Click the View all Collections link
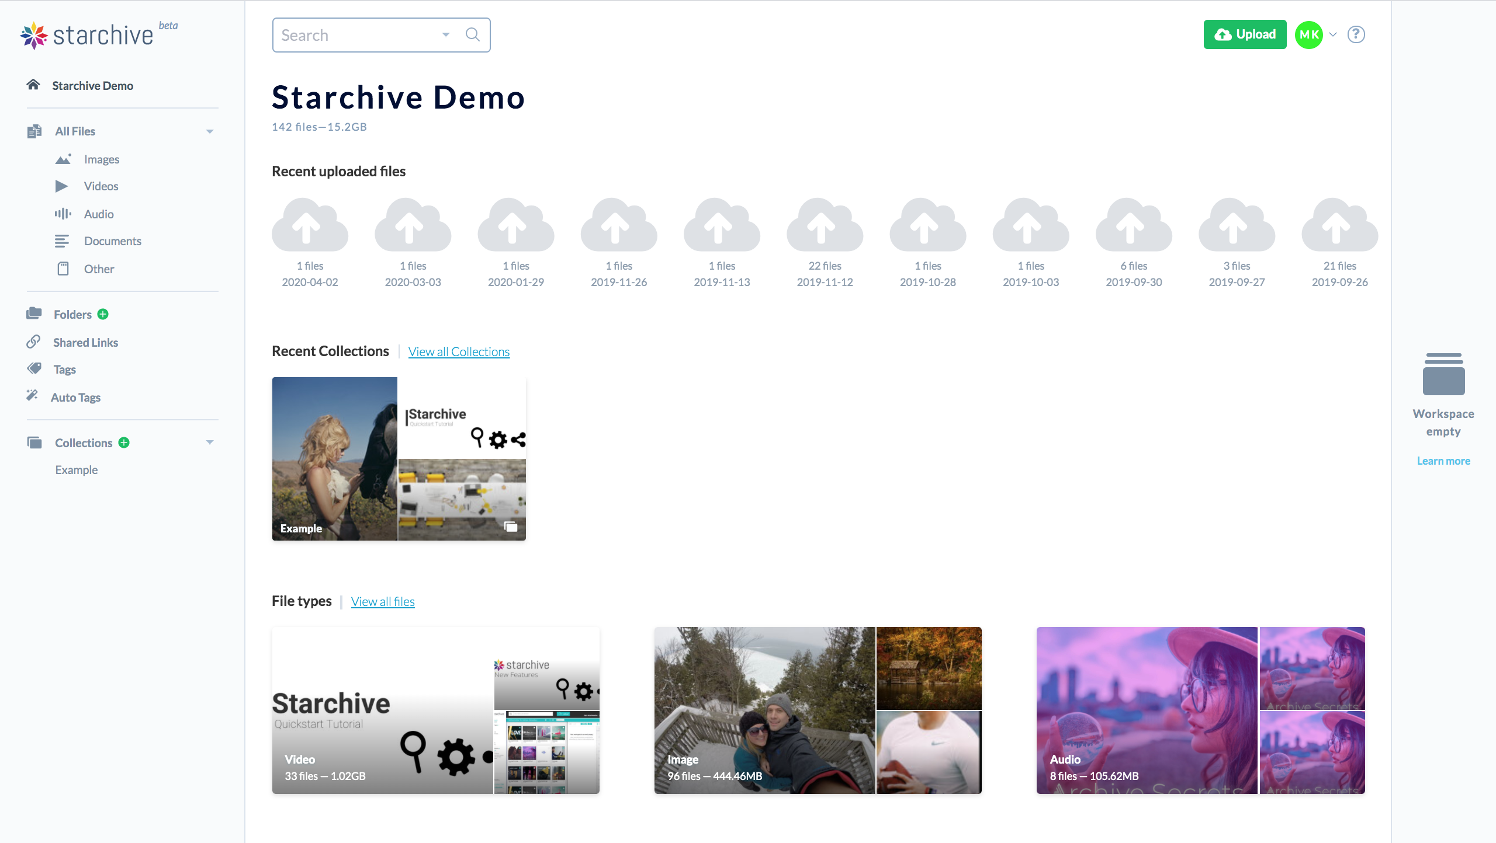This screenshot has height=843, width=1496. click(459, 351)
